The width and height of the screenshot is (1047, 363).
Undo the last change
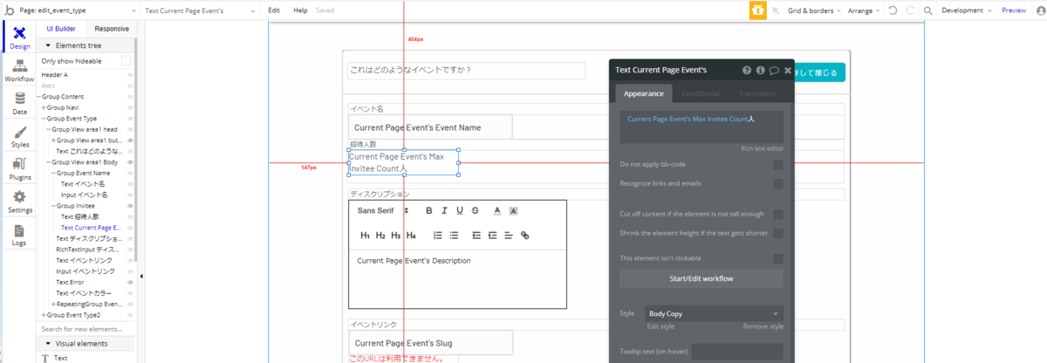coord(892,10)
